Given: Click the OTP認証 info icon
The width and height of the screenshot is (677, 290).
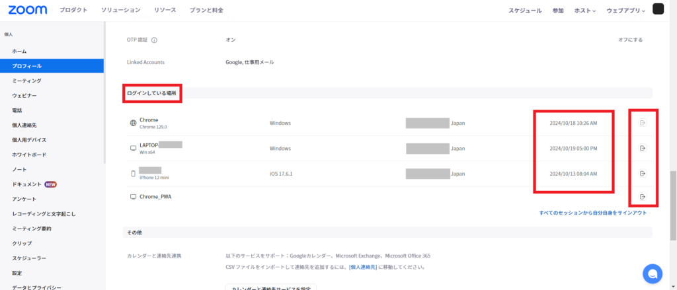Looking at the screenshot, I should [154, 40].
